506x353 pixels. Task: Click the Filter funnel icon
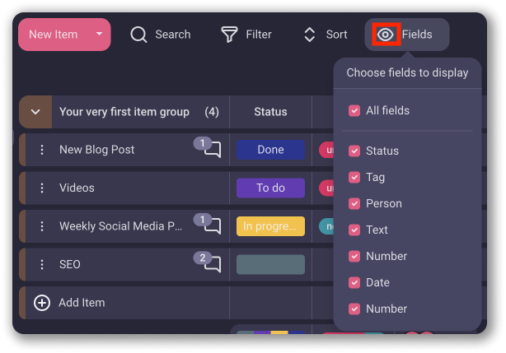229,35
